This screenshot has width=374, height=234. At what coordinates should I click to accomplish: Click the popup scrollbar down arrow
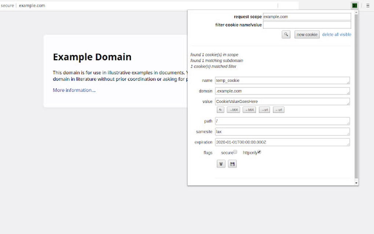(x=356, y=182)
